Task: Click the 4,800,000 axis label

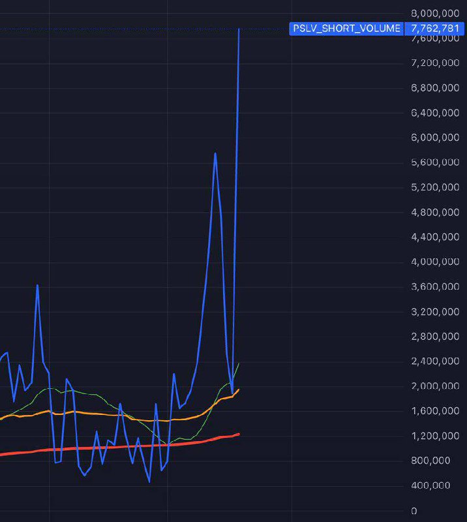Action: 435,212
